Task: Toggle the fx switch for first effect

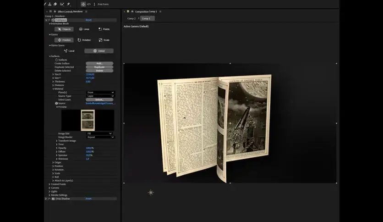Action: point(49,20)
